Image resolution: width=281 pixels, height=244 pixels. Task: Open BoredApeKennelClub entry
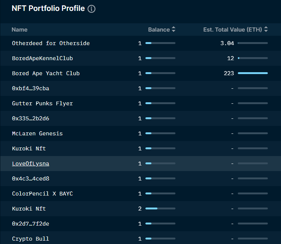[x=42, y=58]
